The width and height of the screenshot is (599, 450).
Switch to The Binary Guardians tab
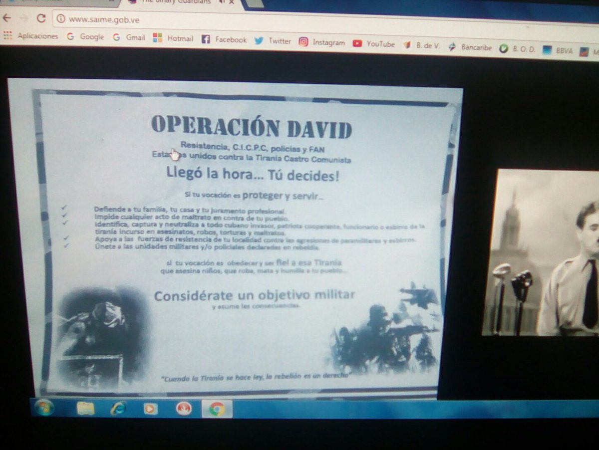click(x=177, y=2)
